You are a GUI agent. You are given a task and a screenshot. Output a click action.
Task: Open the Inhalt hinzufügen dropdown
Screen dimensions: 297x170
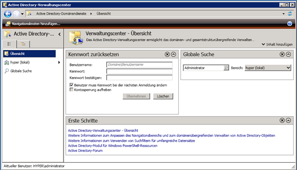click(x=278, y=44)
